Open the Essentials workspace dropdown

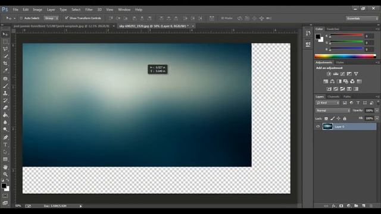click(362, 18)
